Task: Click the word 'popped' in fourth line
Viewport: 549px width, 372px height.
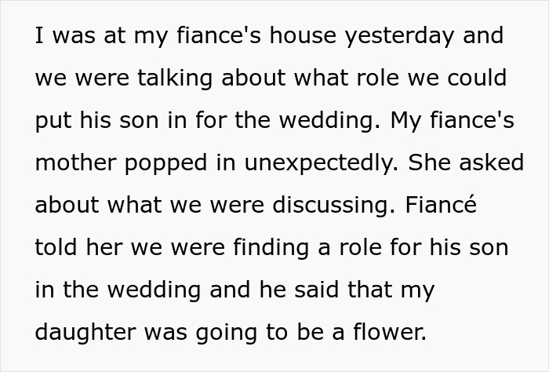Action: (166, 163)
